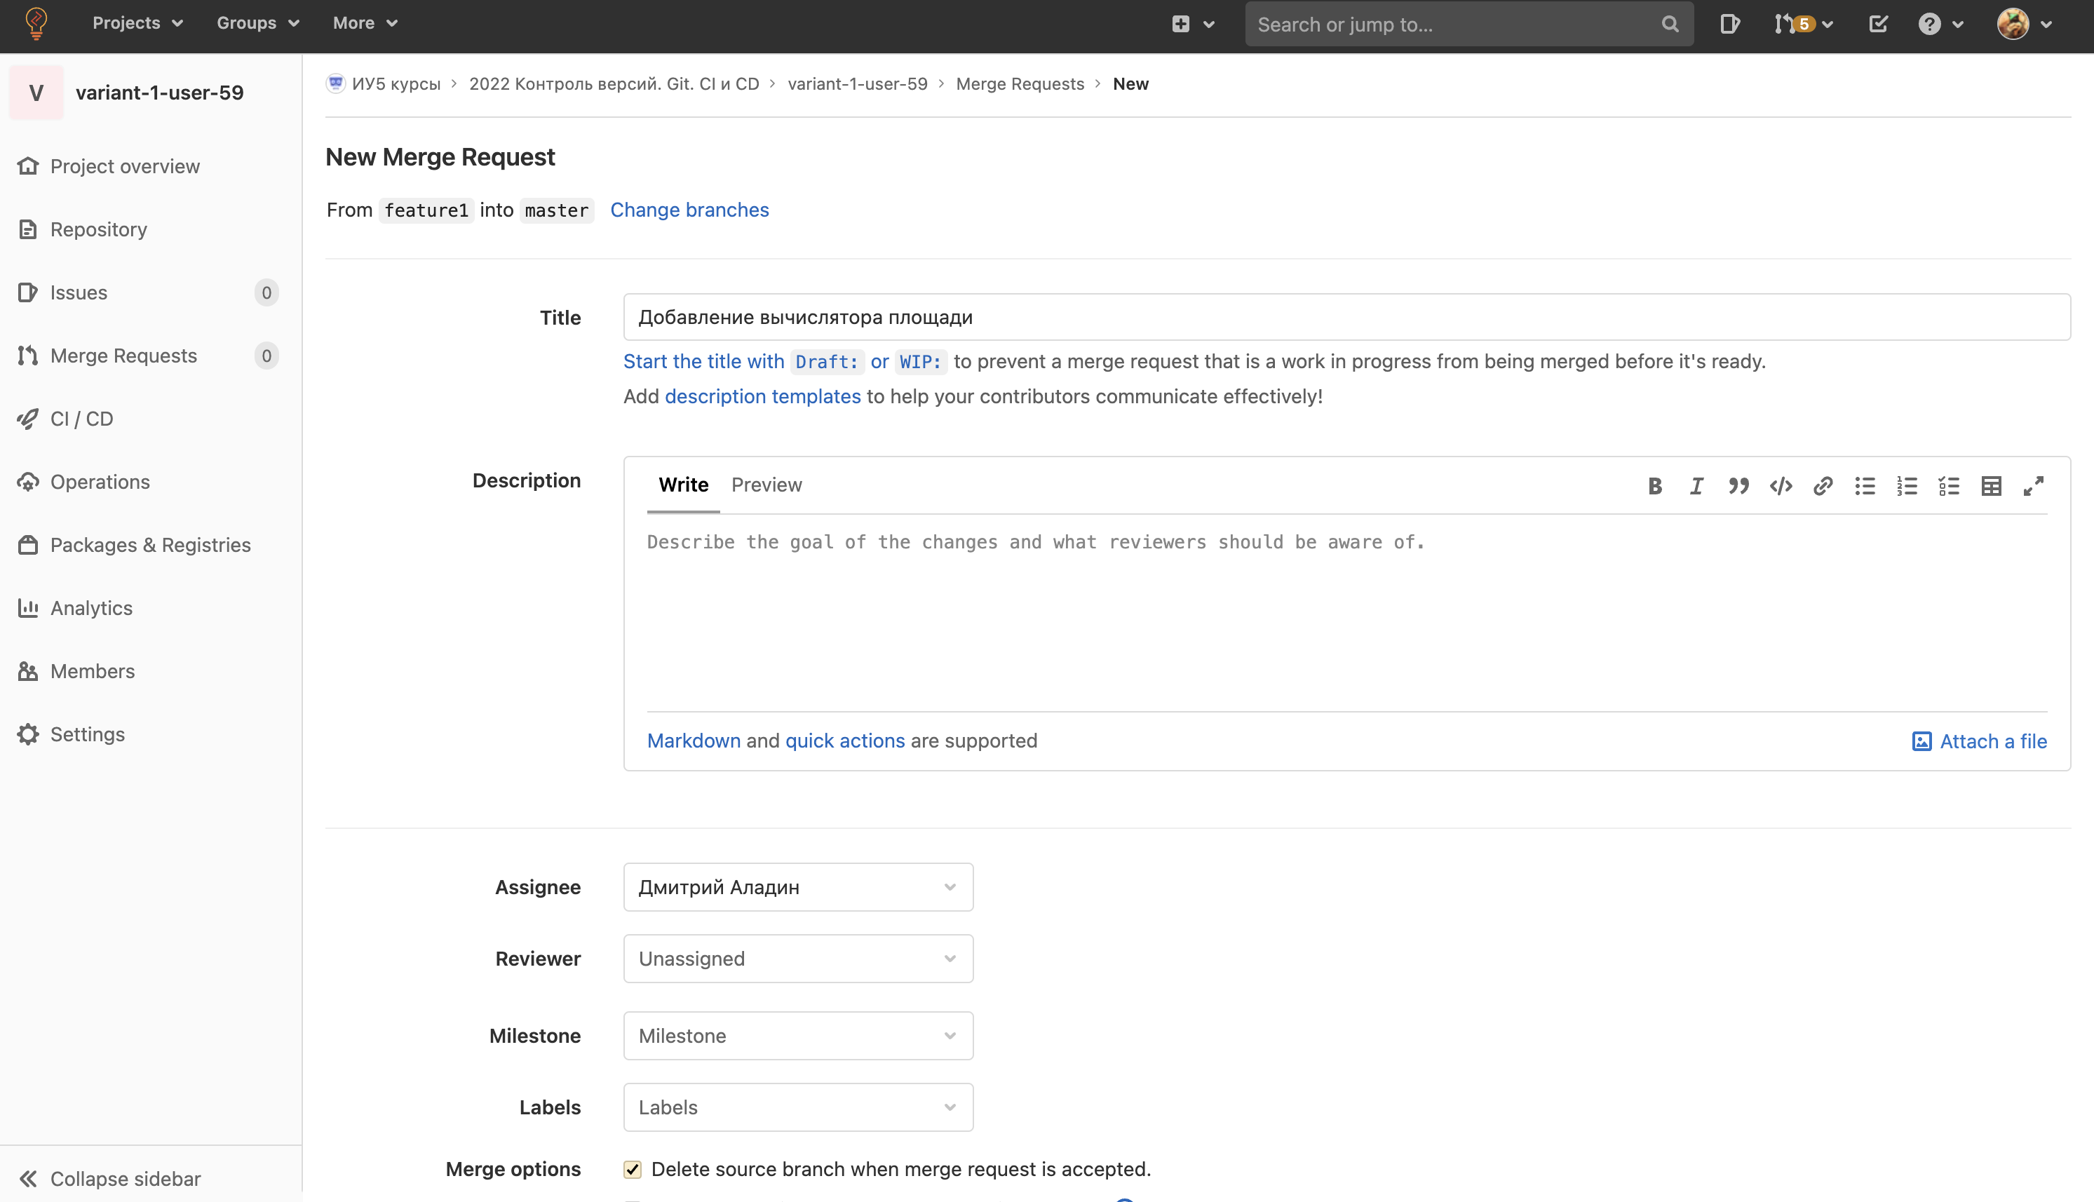Add a task list item
The width and height of the screenshot is (2094, 1202).
1949,486
